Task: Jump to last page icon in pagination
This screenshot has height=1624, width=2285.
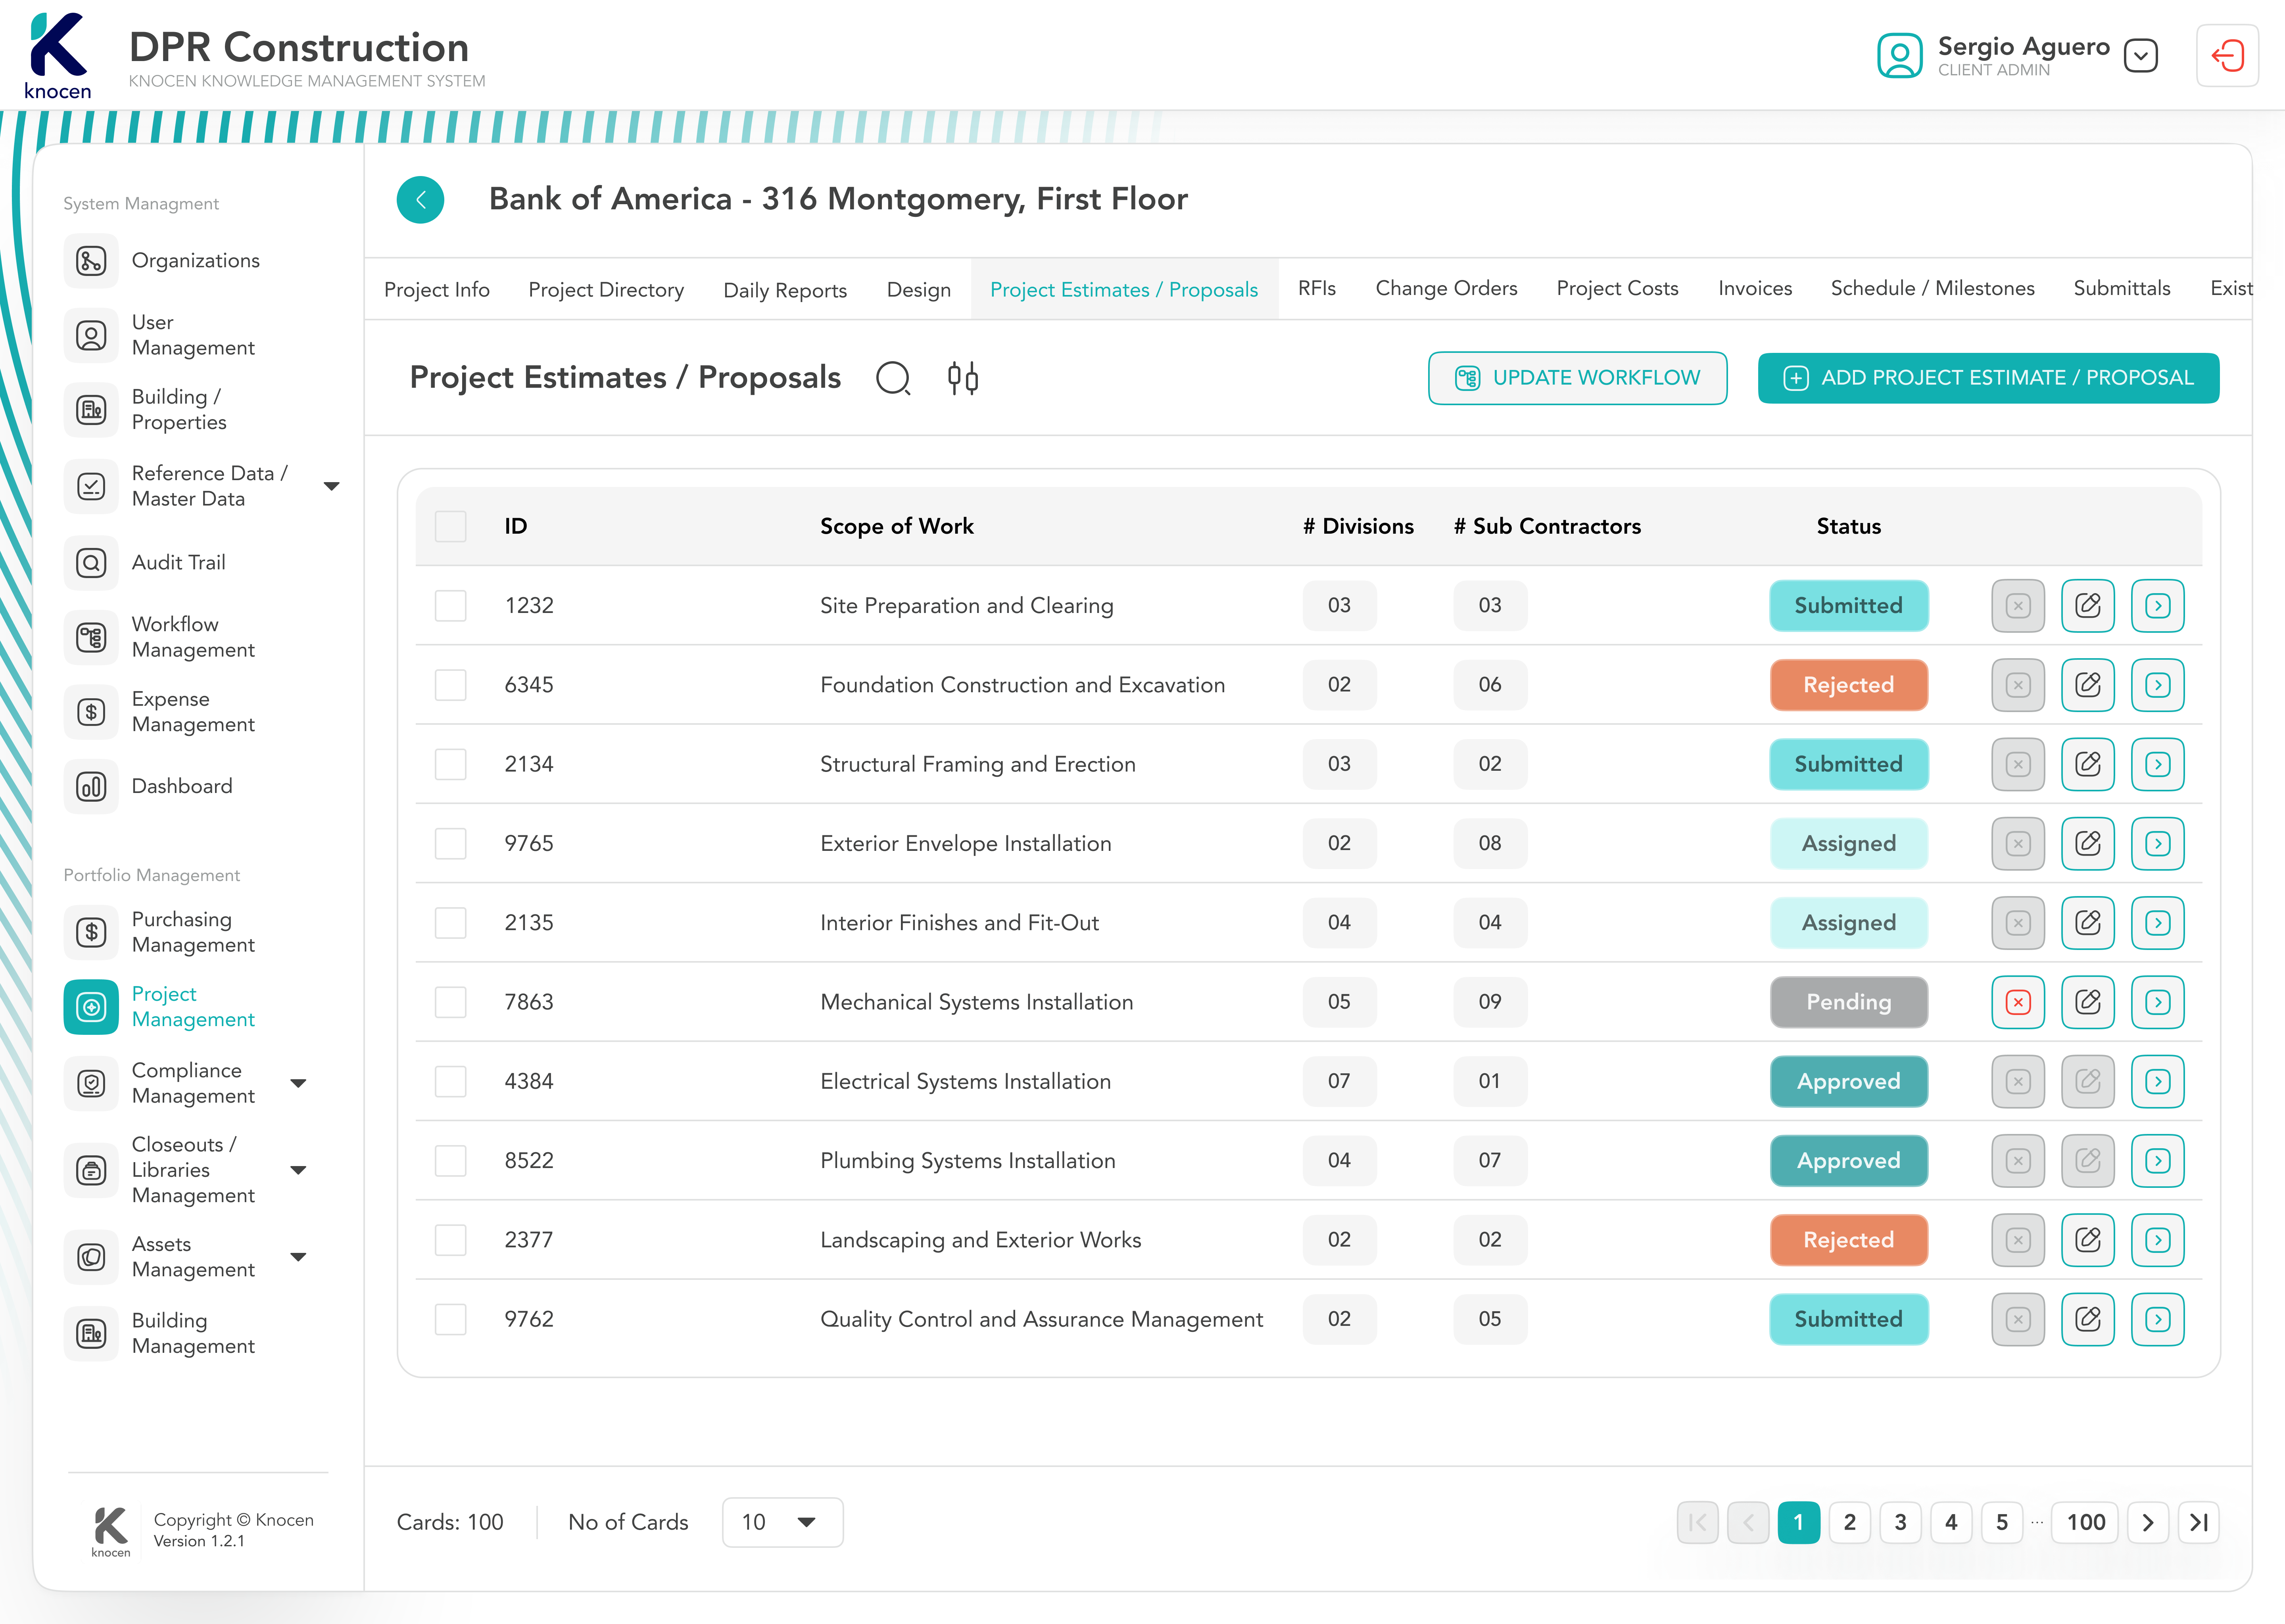Action: (2198, 1522)
